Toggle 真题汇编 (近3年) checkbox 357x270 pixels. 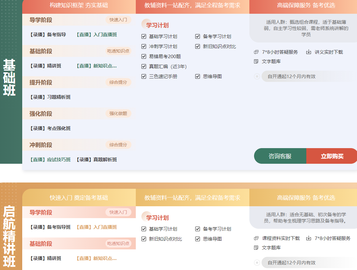pyautogui.click(x=144, y=67)
